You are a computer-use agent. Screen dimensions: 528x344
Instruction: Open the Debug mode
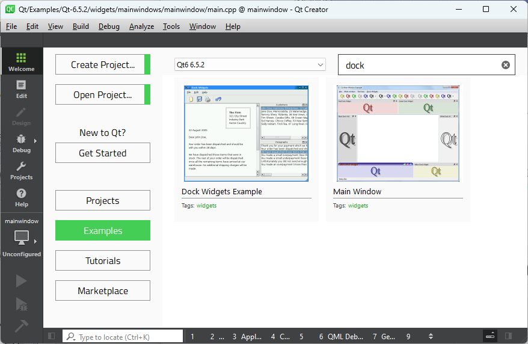[x=21, y=143]
